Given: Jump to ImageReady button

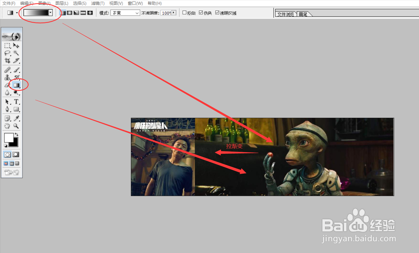Looking at the screenshot, I should [12, 172].
